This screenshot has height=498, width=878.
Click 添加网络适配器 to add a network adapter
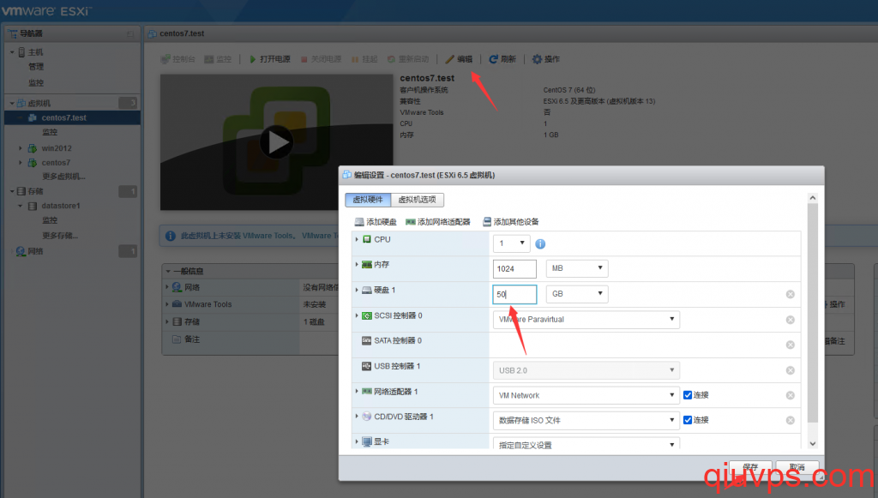point(438,222)
